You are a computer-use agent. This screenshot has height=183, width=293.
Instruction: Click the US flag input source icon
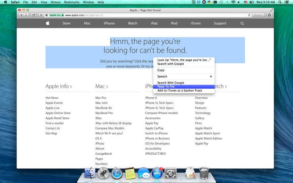click(245, 2)
